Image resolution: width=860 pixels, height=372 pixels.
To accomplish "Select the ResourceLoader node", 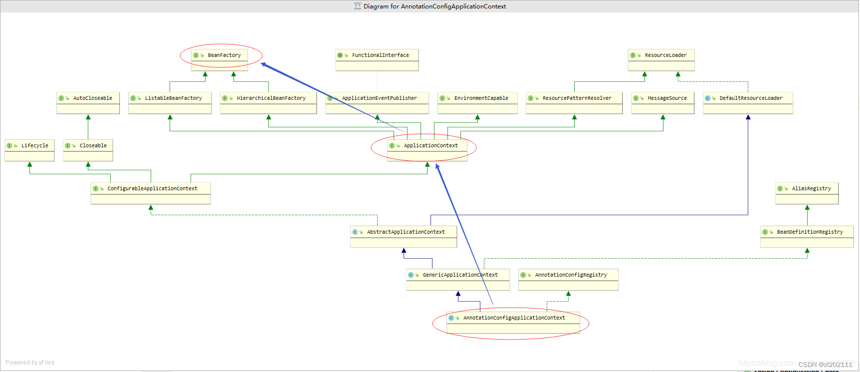I will point(661,60).
